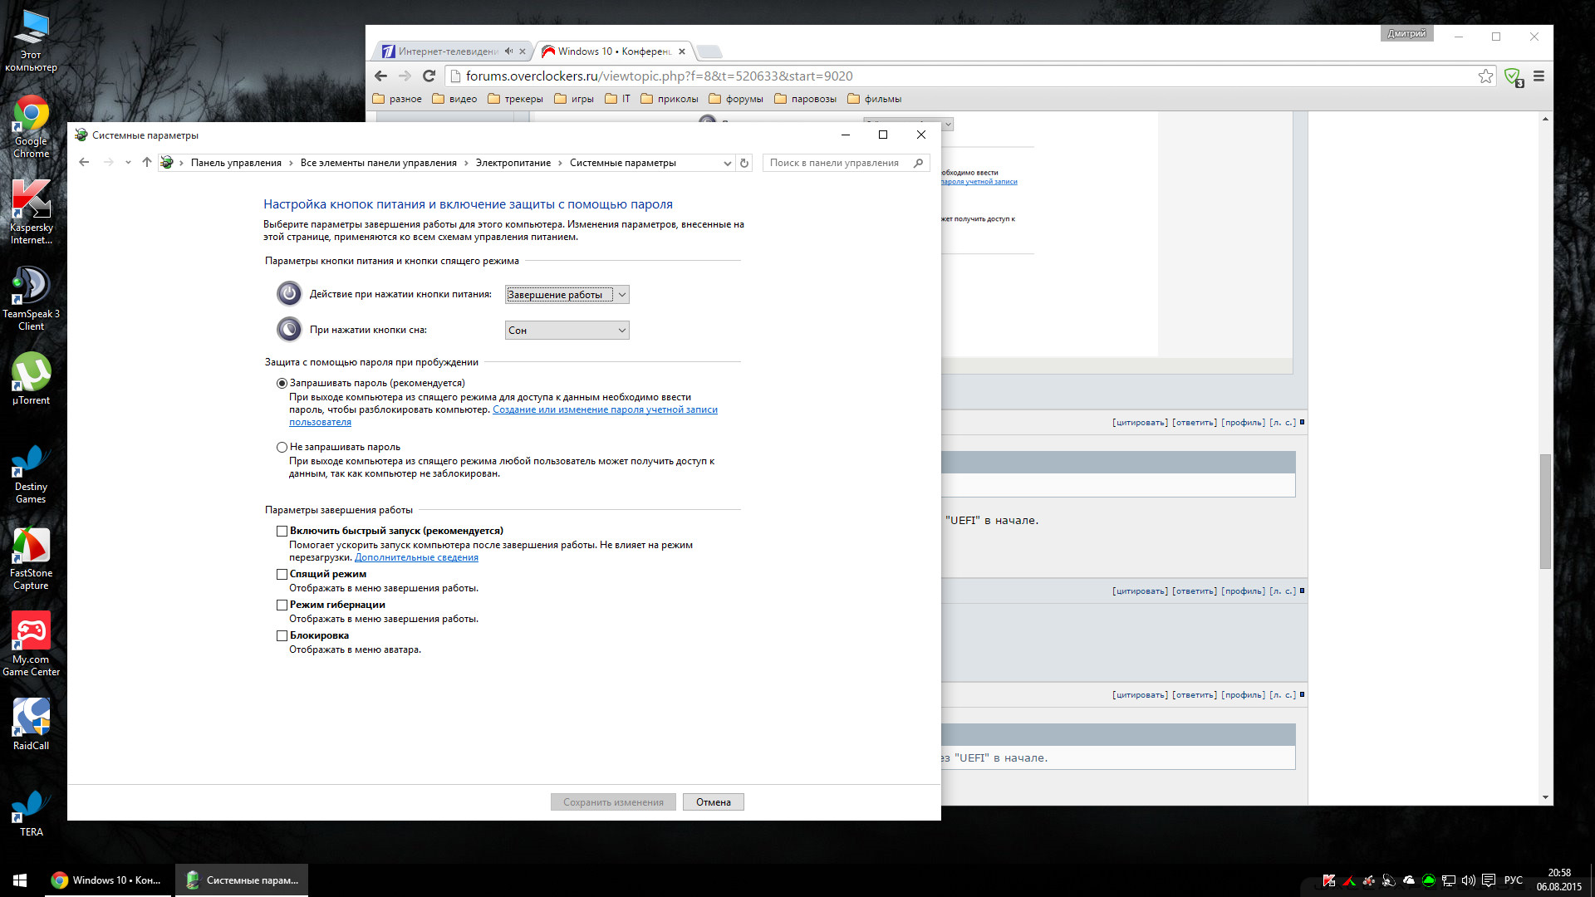Click the Up arrow in Control Panel navigation
This screenshot has width=1595, height=897.
(x=147, y=163)
